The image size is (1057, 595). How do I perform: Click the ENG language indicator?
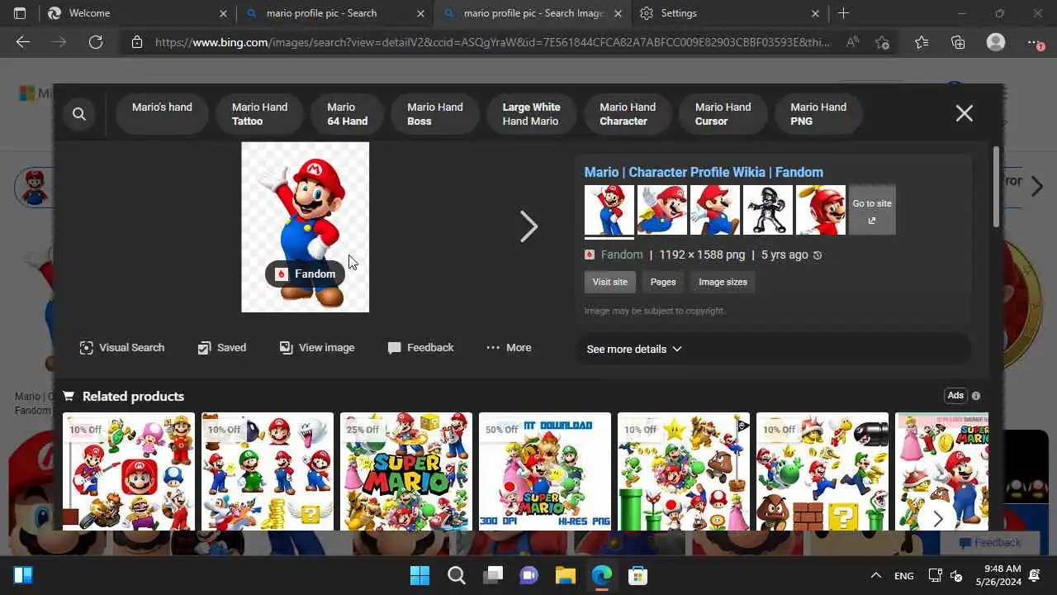point(903,575)
